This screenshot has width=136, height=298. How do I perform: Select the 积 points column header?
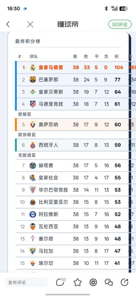(x=116, y=57)
